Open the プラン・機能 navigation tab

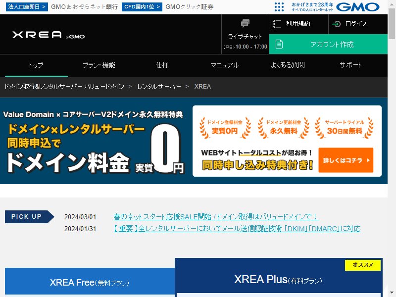point(99,65)
